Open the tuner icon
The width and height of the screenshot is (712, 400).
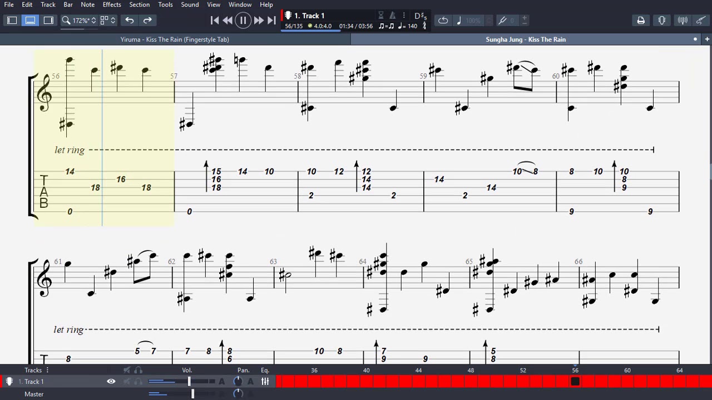click(683, 21)
